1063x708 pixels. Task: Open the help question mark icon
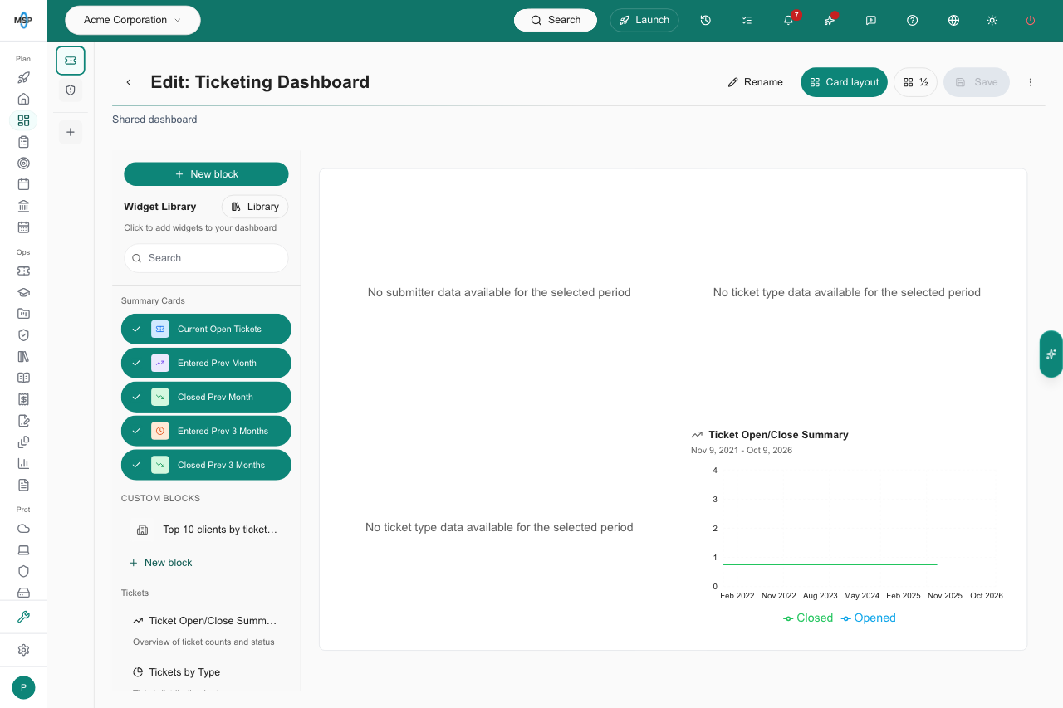[913, 20]
